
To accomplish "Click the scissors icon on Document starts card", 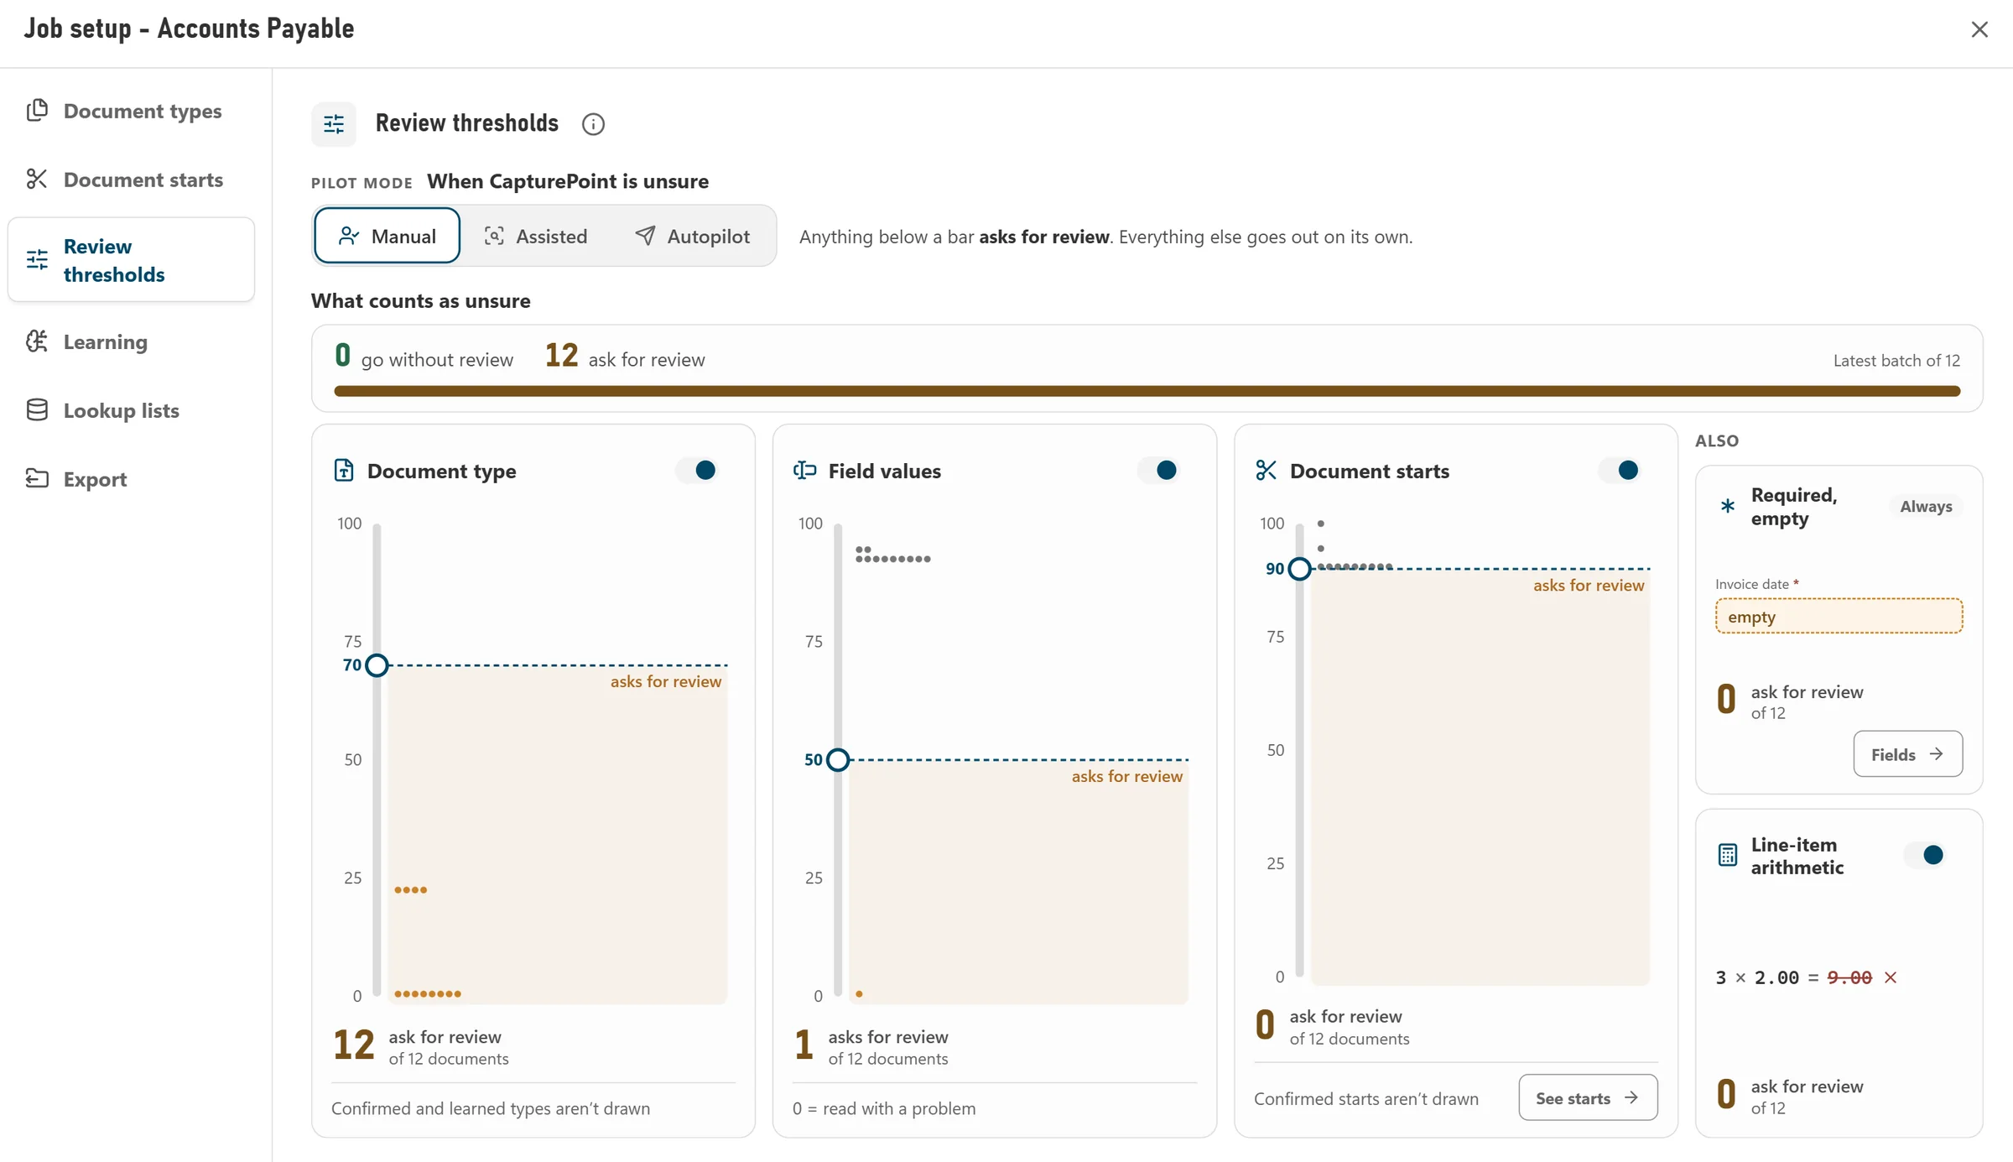I will 1266,471.
